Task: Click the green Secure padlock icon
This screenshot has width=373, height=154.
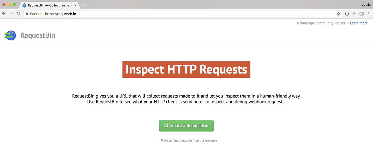Action: (27, 14)
